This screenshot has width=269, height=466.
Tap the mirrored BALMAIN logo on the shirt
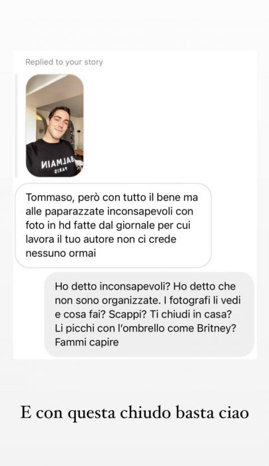(57, 164)
